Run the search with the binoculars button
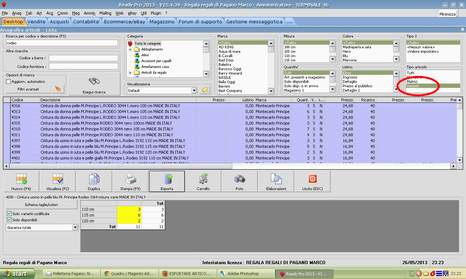The width and height of the screenshot is (466, 279). pyautogui.click(x=94, y=84)
